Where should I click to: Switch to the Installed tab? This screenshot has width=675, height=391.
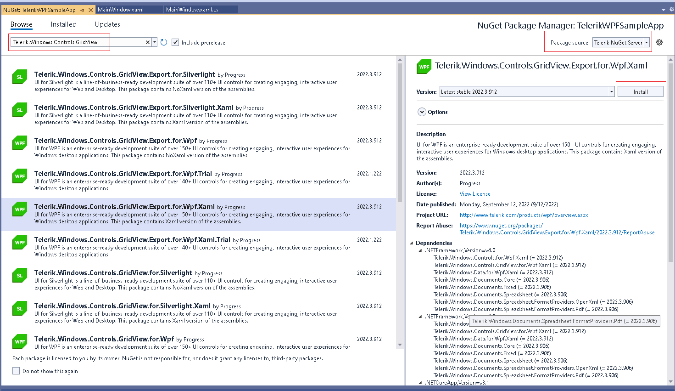[x=63, y=24]
